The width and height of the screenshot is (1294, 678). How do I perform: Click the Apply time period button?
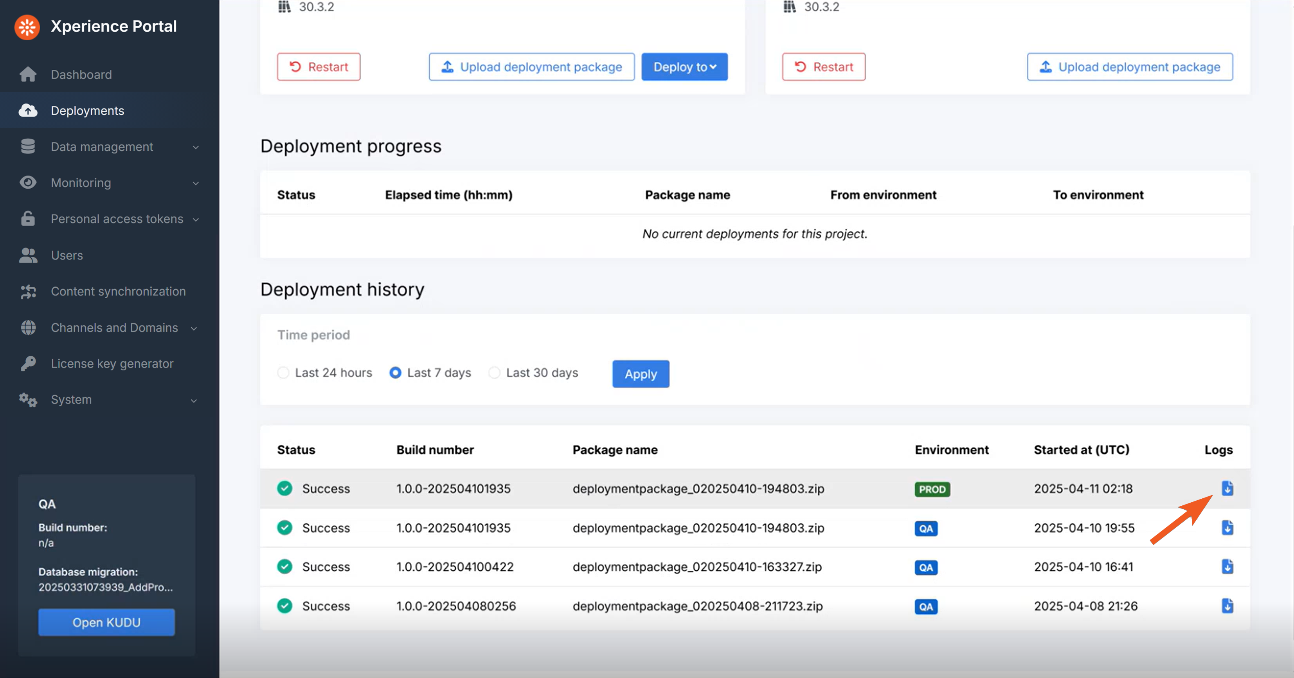[641, 374]
